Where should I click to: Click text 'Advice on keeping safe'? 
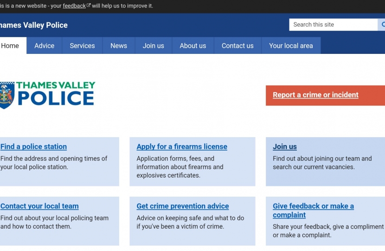[x=169, y=218]
